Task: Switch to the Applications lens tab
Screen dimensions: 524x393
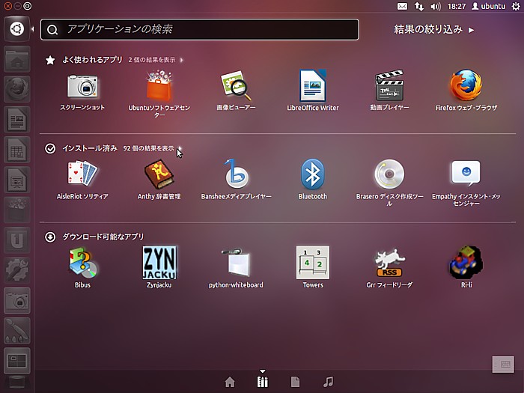Action: 263,382
